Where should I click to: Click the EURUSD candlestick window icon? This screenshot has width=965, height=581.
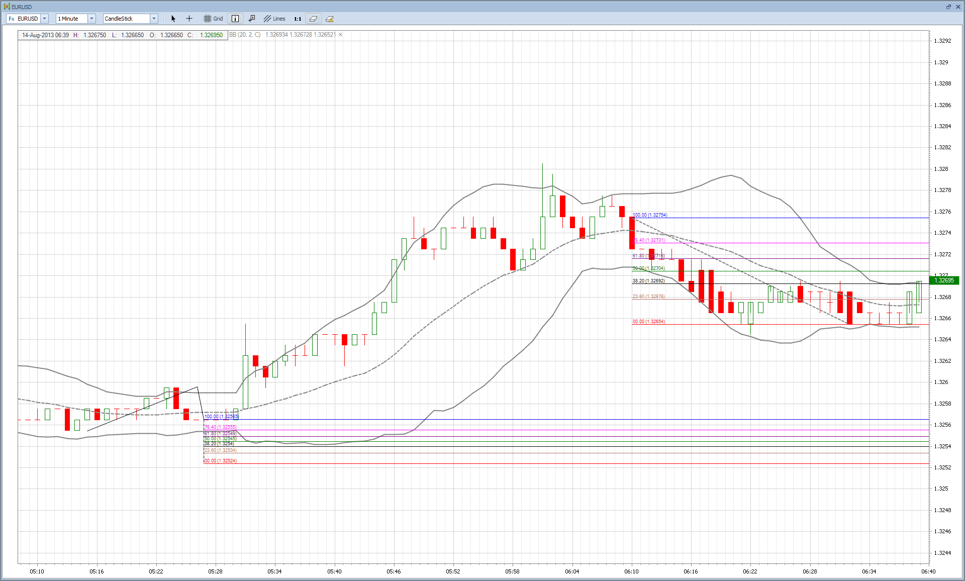7,7
